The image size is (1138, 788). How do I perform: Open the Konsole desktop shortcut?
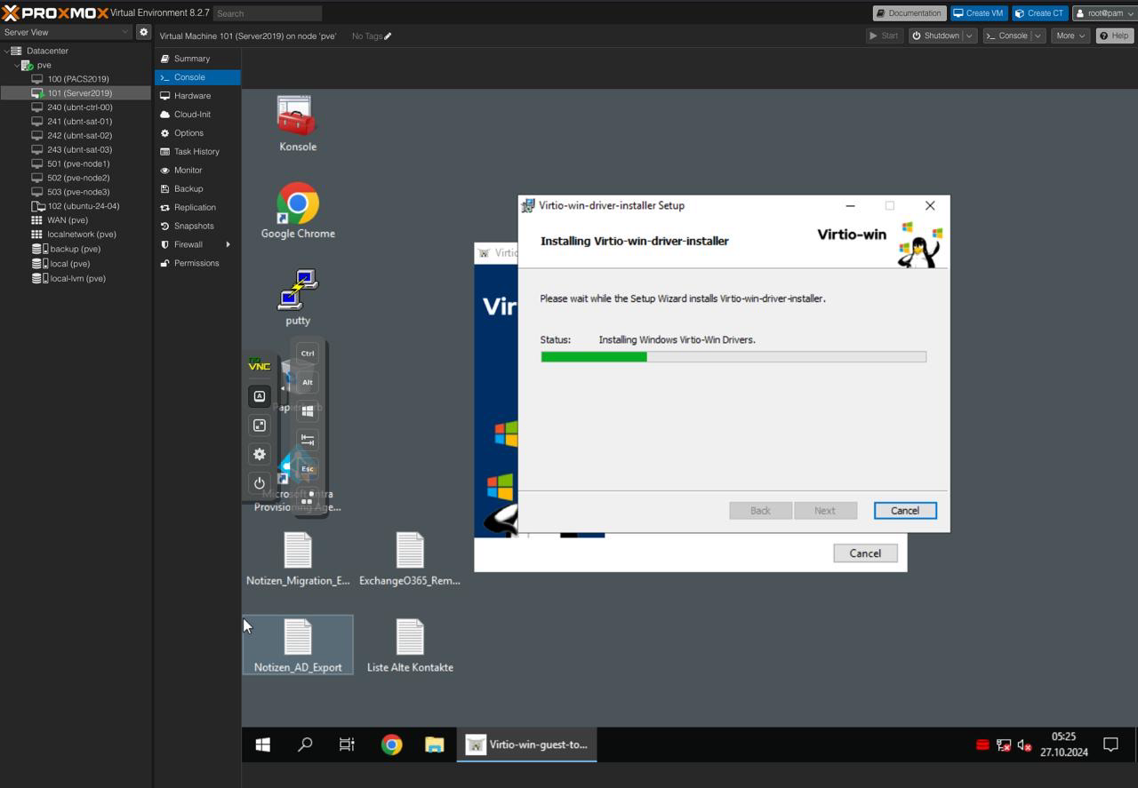pyautogui.click(x=297, y=123)
